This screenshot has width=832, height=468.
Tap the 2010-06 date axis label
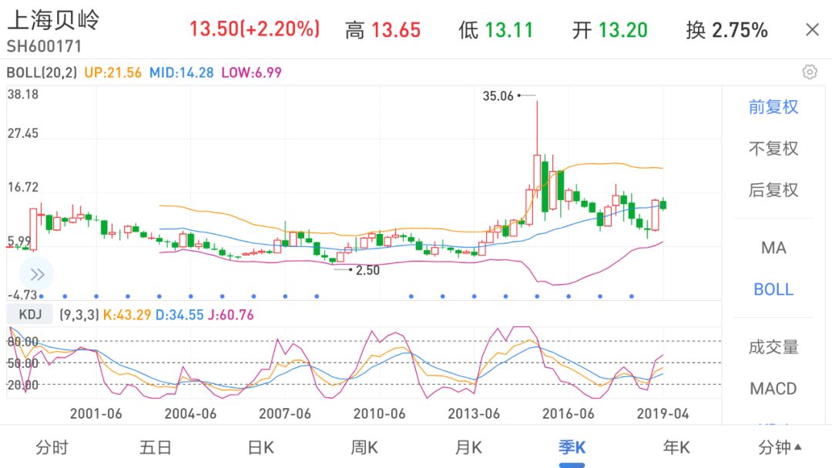point(379,414)
